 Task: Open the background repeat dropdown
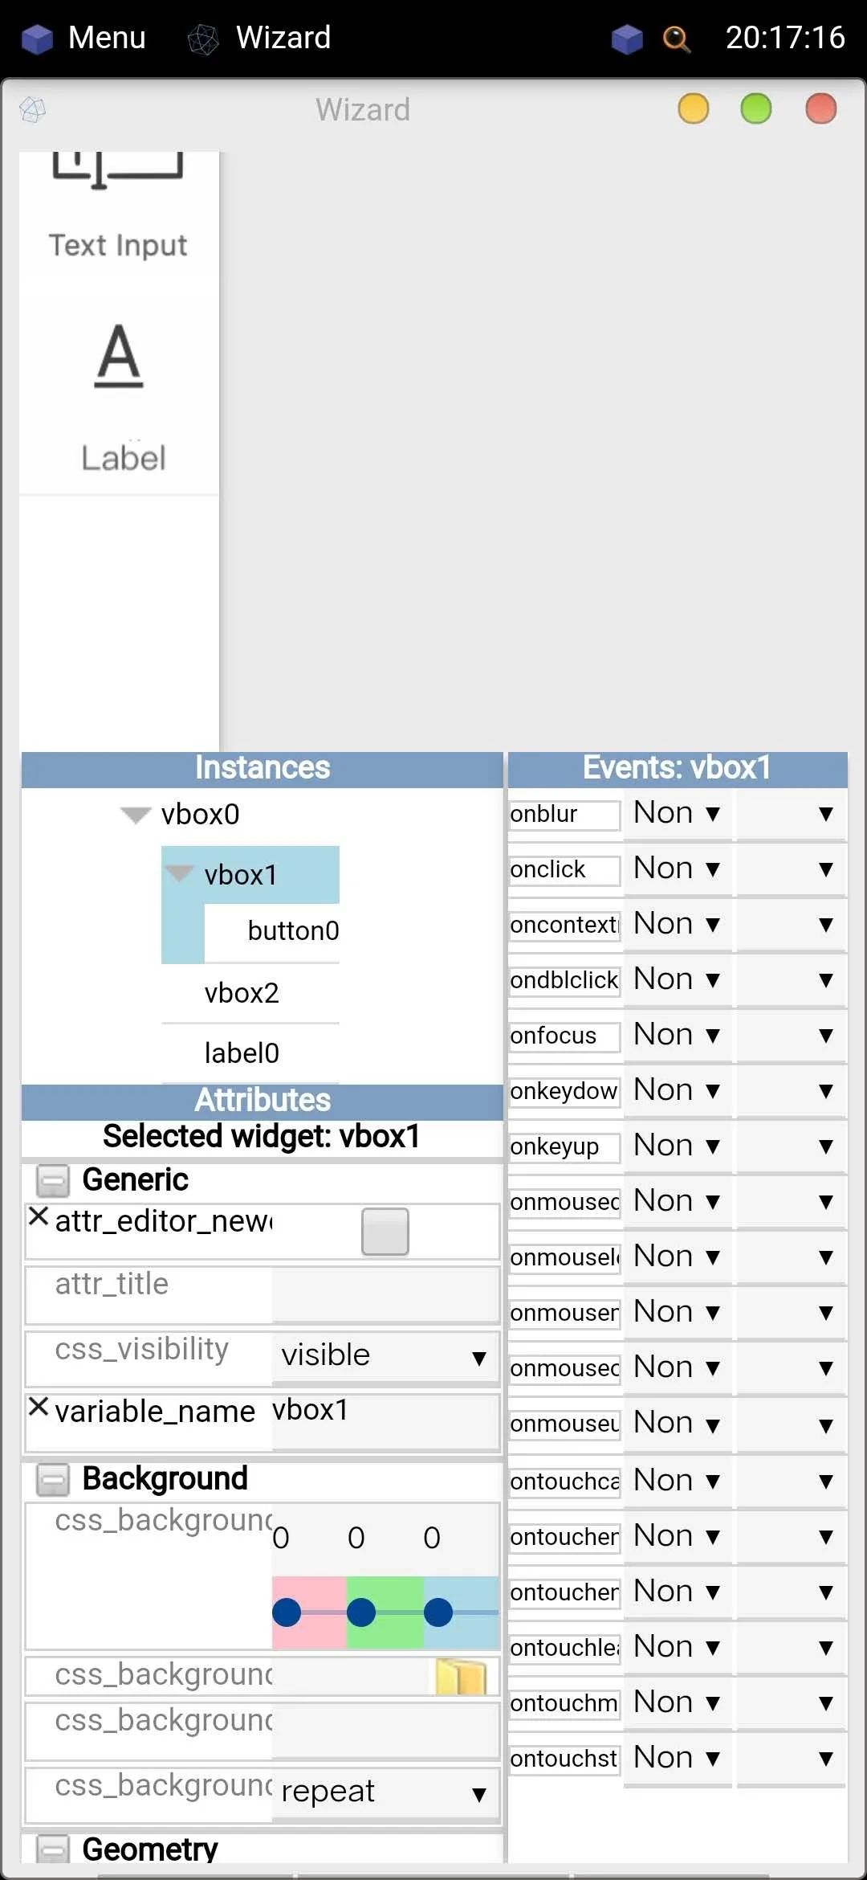pyautogui.click(x=385, y=1792)
